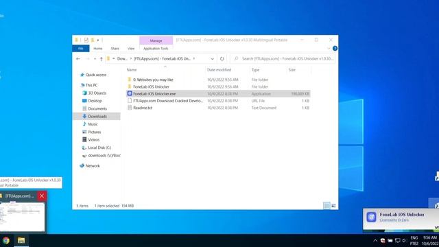
Task: Go up one folder level arrow
Action: [101, 59]
